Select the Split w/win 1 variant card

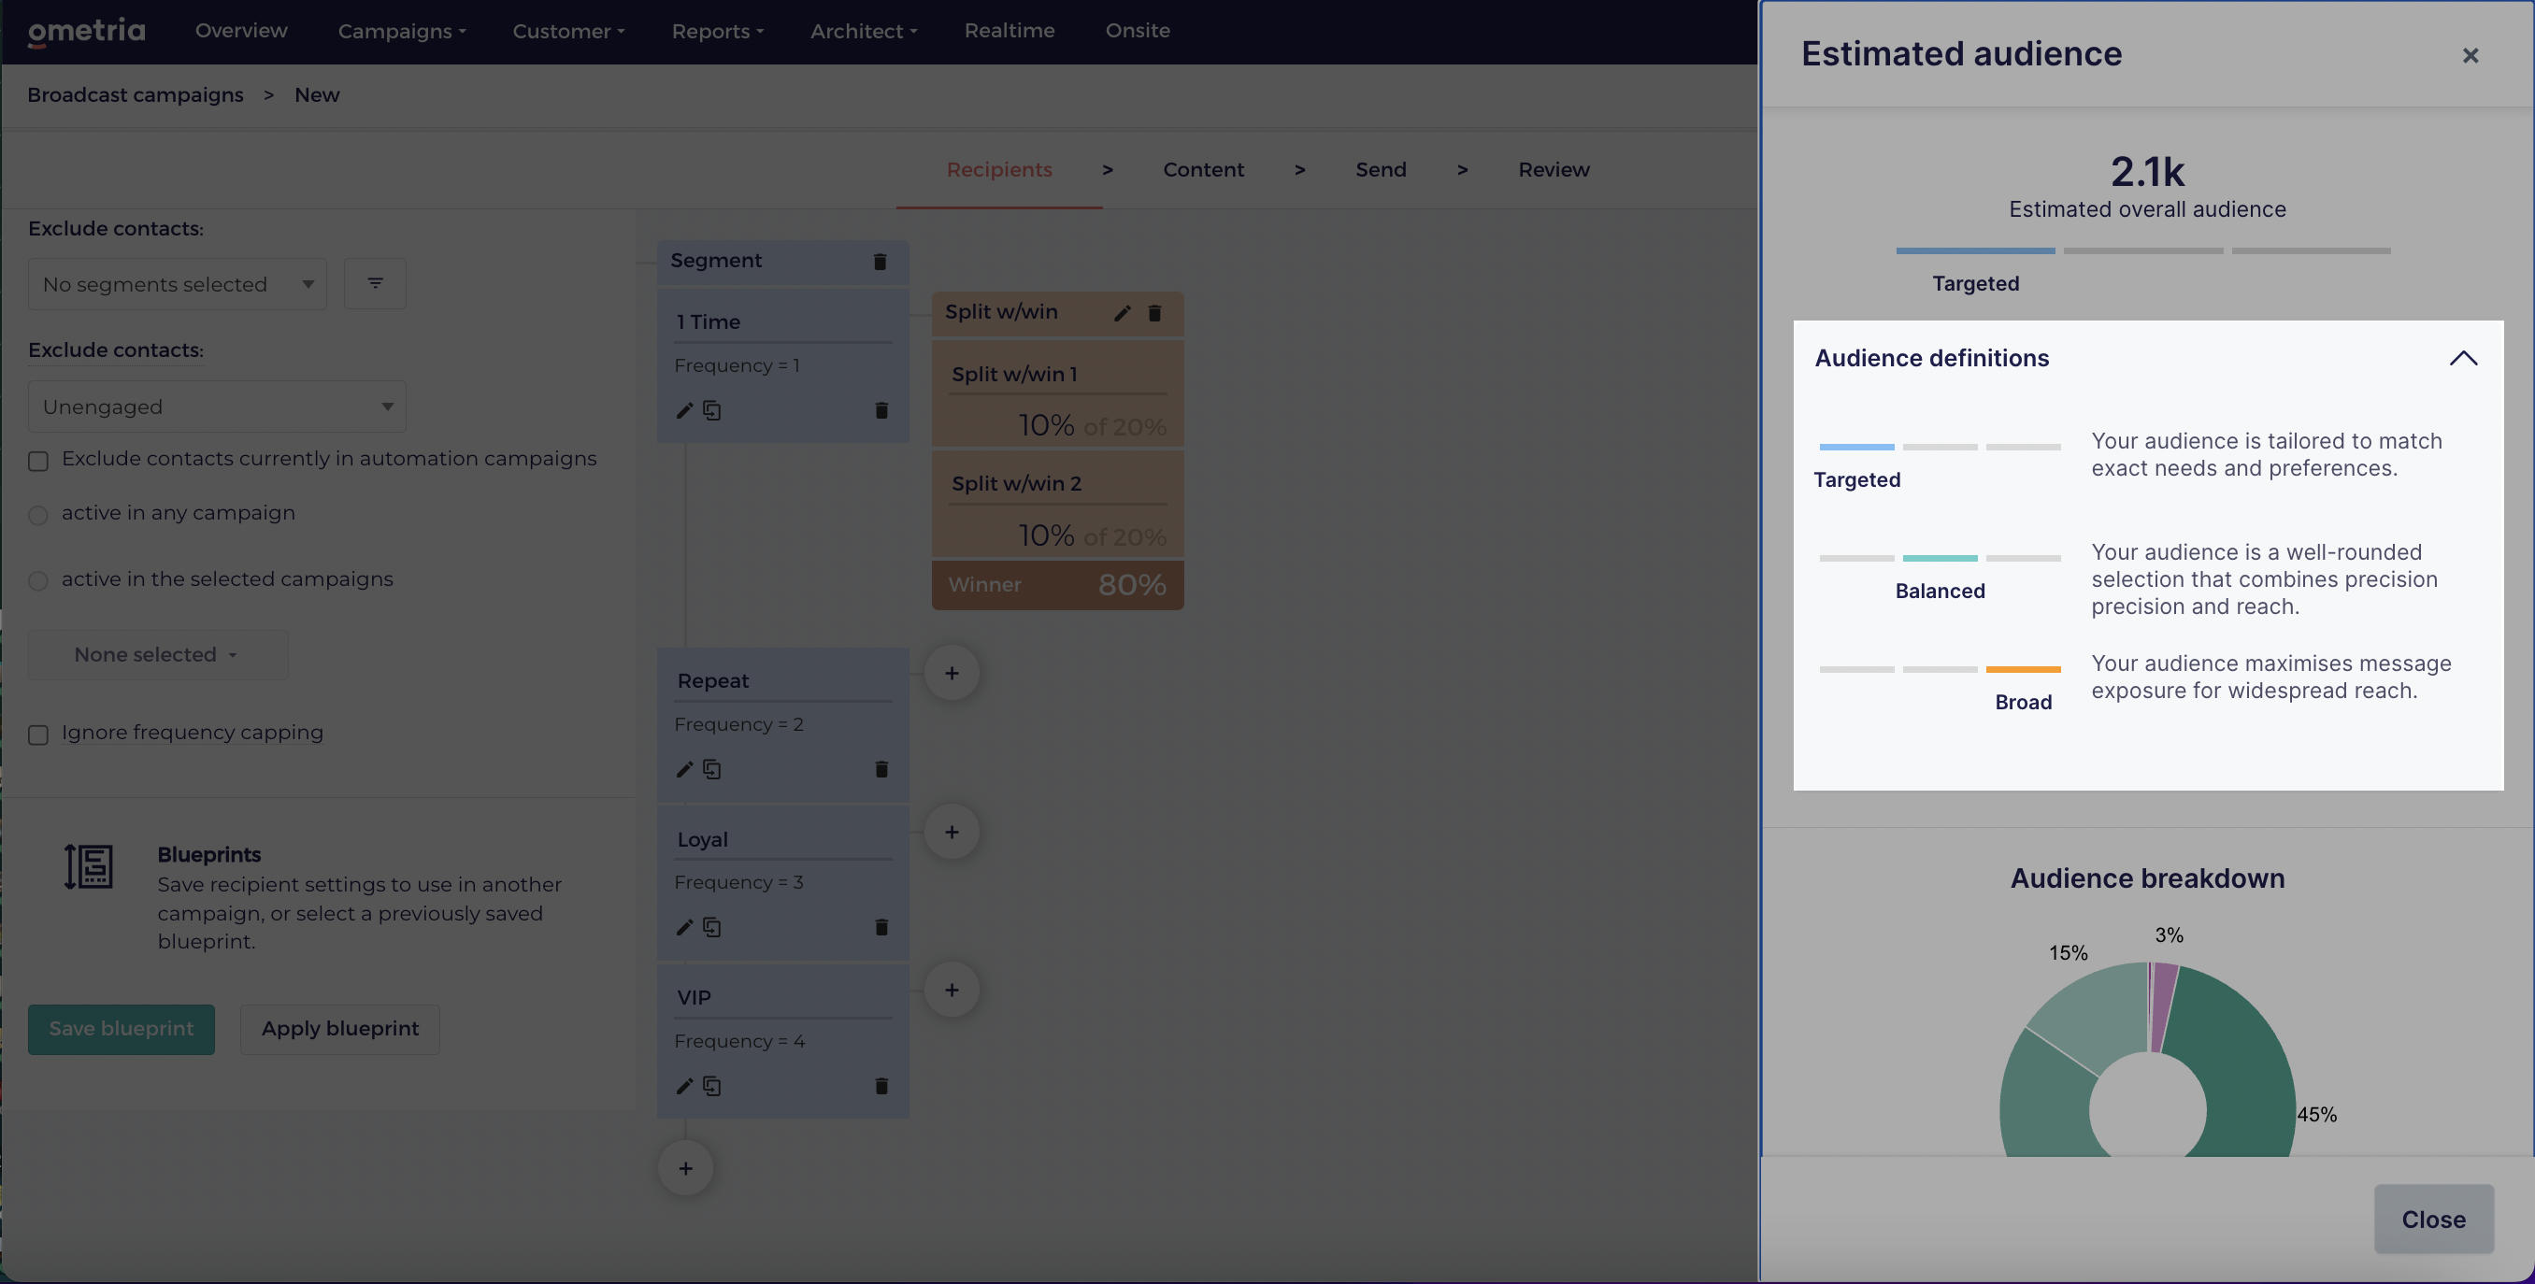(x=1058, y=394)
